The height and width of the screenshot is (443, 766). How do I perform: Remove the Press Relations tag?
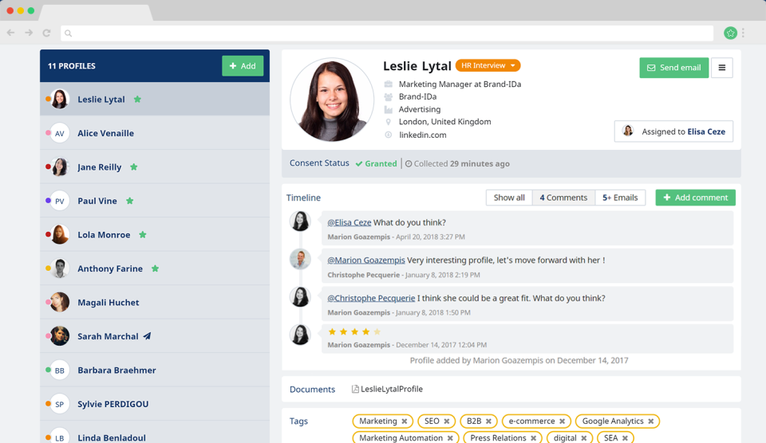pyautogui.click(x=534, y=438)
